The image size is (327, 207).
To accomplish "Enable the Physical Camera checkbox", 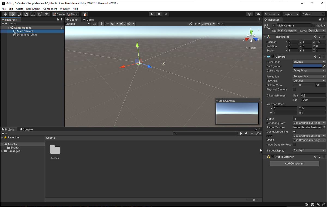I will tap(294, 89).
